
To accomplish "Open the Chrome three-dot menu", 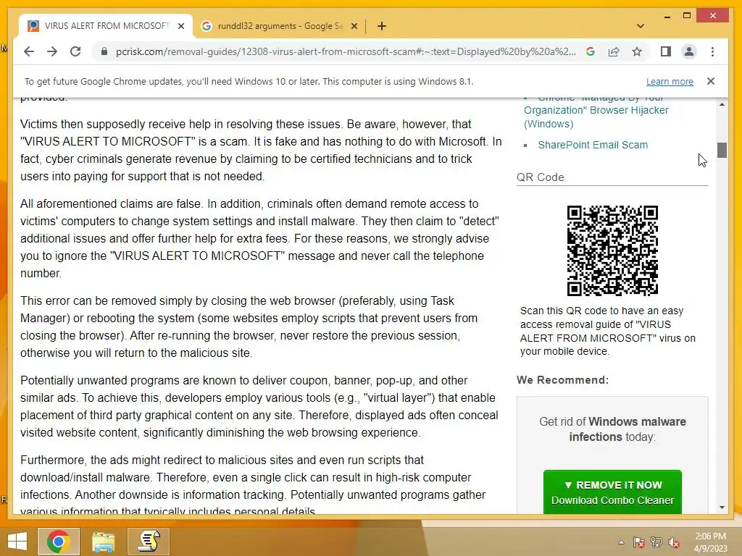I will tap(713, 51).
